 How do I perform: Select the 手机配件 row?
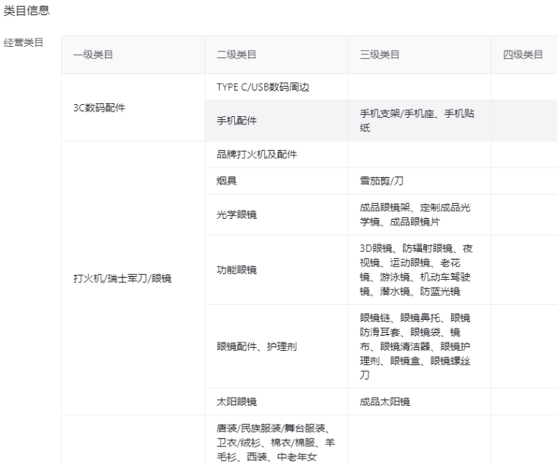236,120
